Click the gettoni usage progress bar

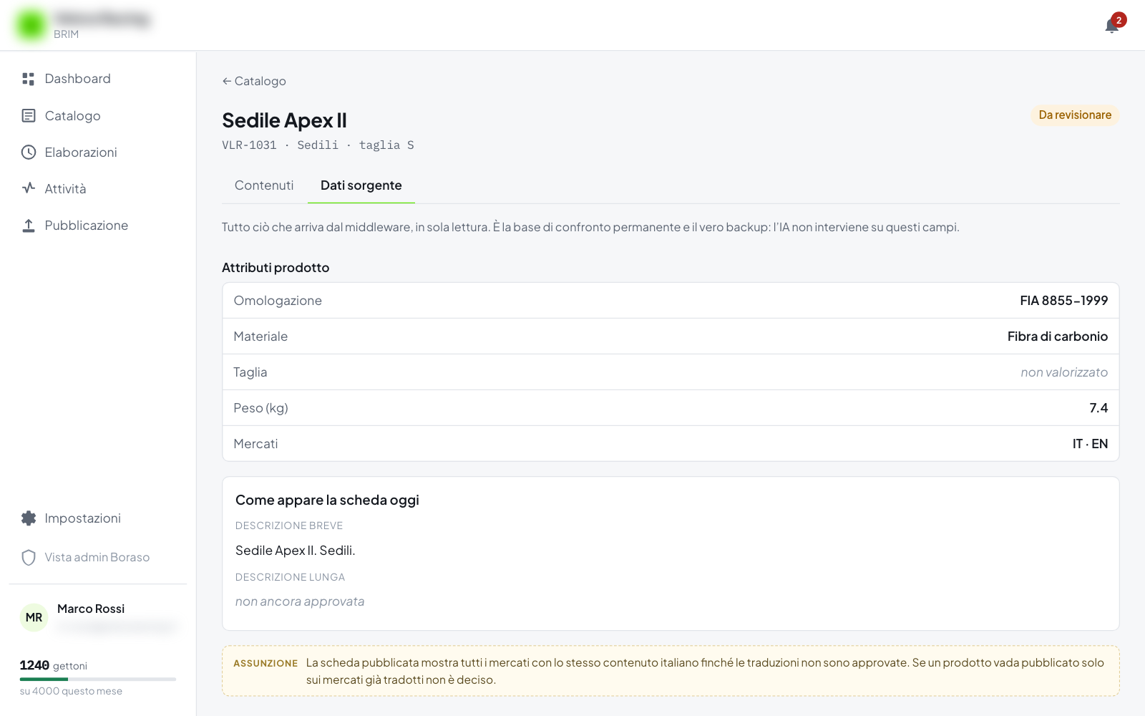click(98, 679)
